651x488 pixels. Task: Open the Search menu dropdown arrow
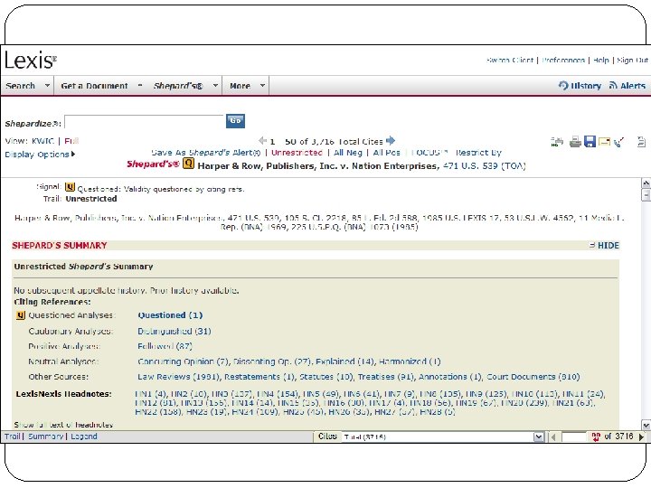(47, 86)
